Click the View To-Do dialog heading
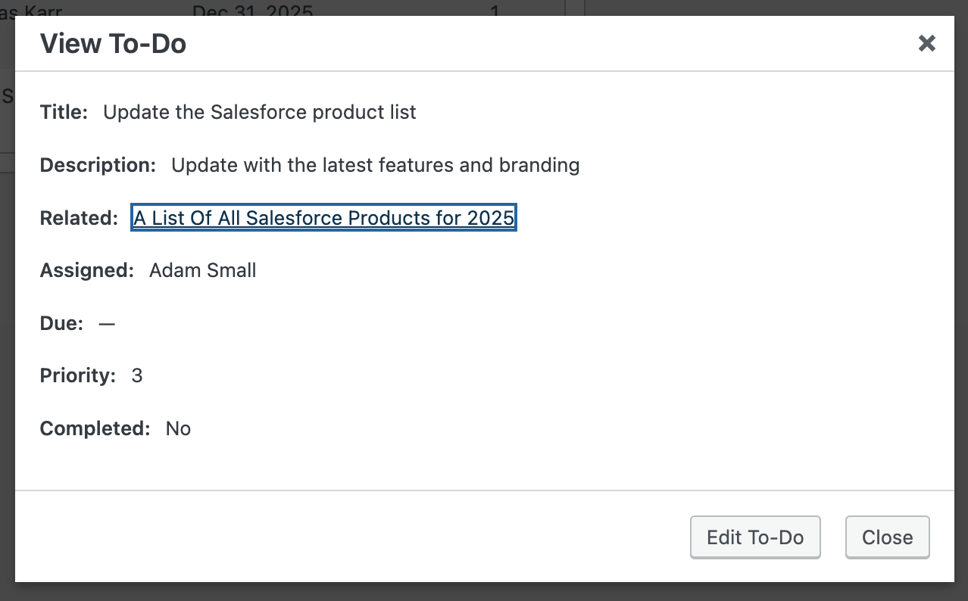Image resolution: width=968 pixels, height=601 pixels. (113, 43)
